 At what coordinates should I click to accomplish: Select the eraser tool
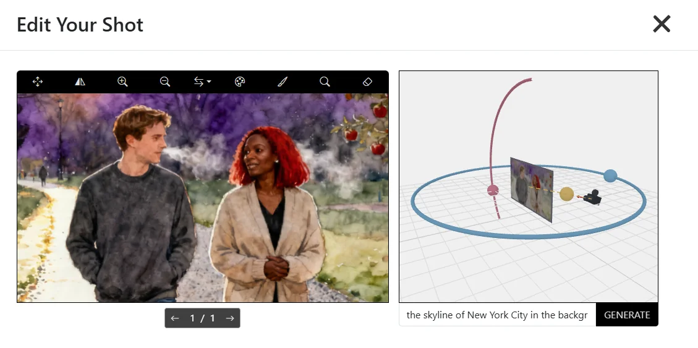[x=367, y=82]
